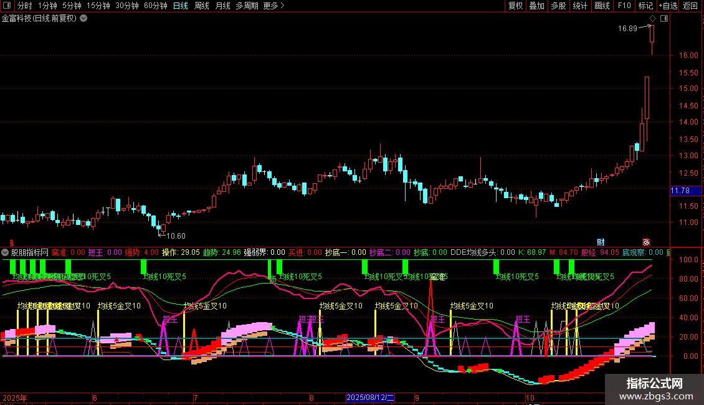Click the panel layout icon at top-left
This screenshot has width=704, height=405.
(6, 6)
